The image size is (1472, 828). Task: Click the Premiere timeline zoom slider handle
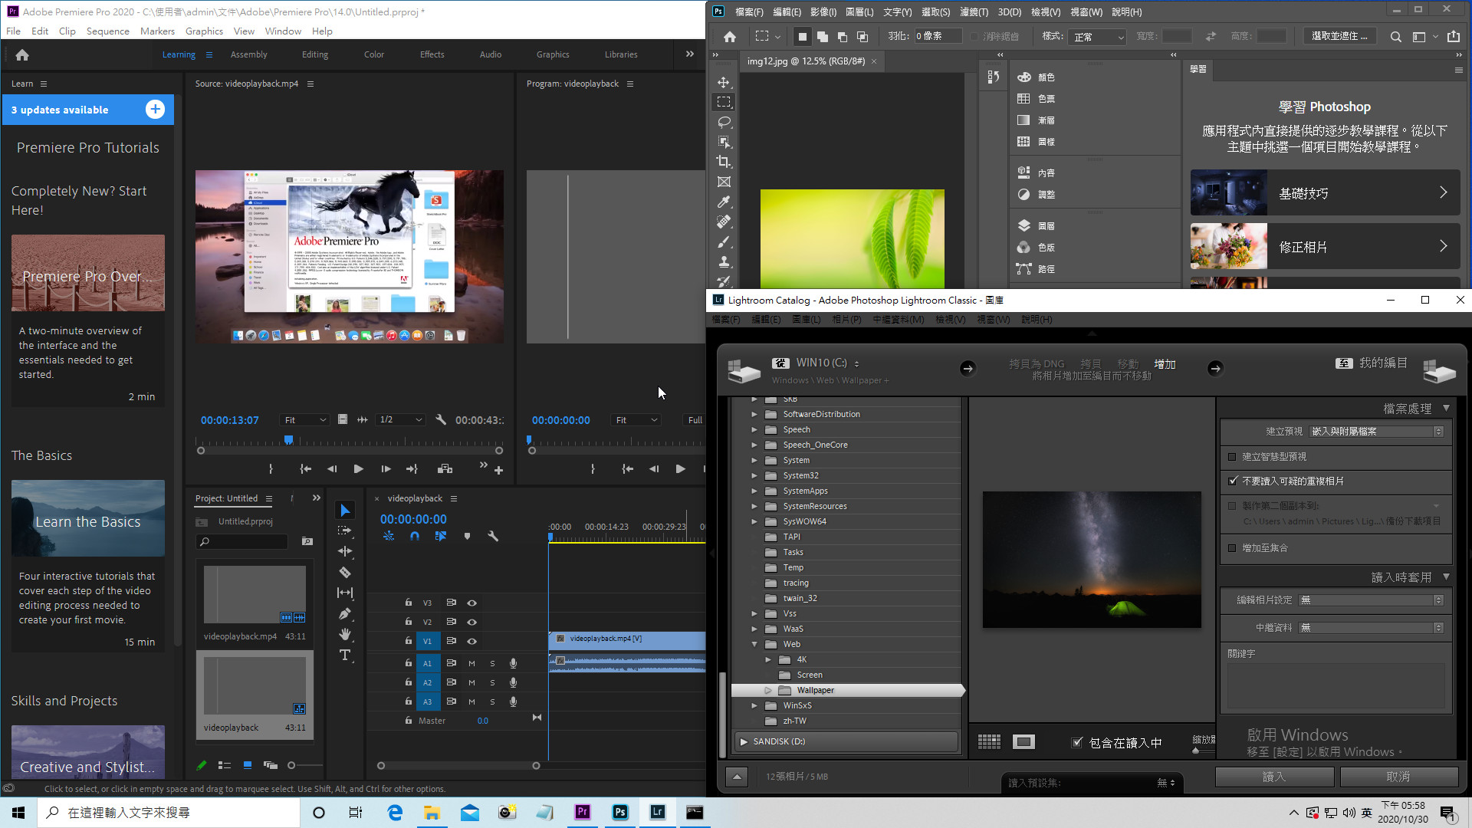point(535,765)
